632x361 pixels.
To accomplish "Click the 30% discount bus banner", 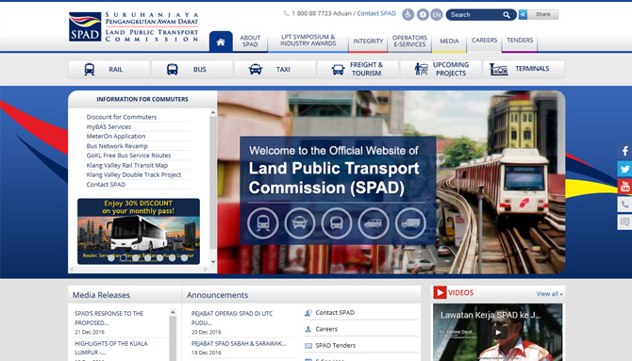I will tap(139, 231).
